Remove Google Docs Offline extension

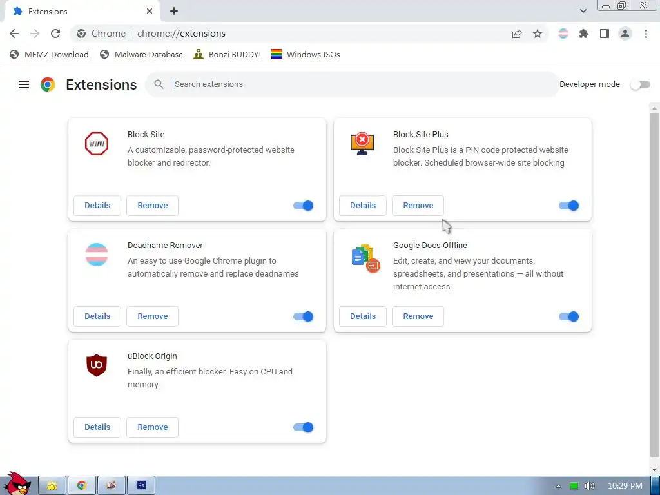[x=418, y=316]
